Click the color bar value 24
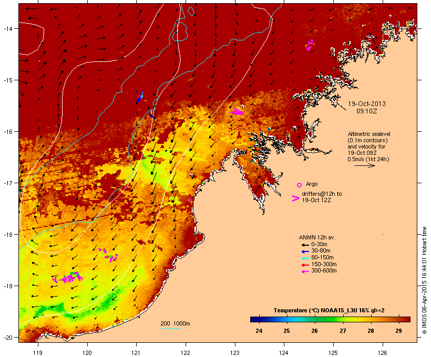431x357 pixels. (259, 331)
